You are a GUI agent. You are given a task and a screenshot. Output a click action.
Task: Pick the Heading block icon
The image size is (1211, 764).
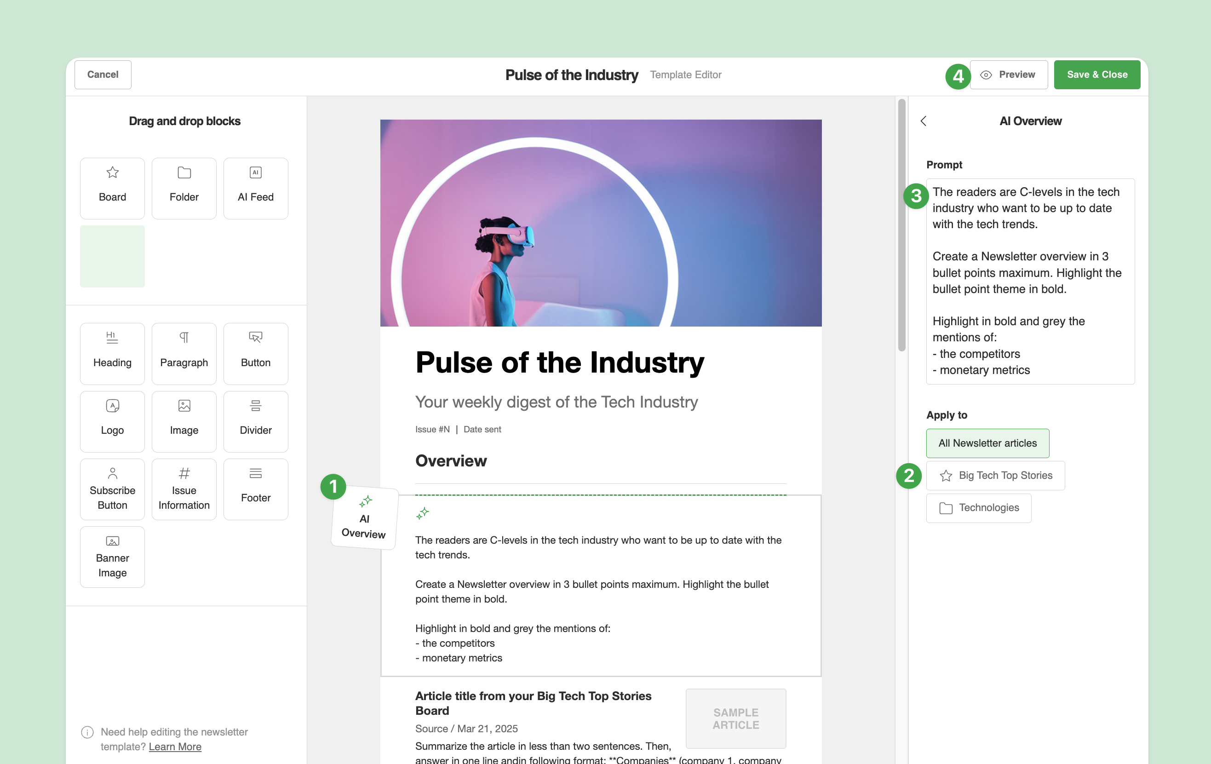pyautogui.click(x=112, y=338)
